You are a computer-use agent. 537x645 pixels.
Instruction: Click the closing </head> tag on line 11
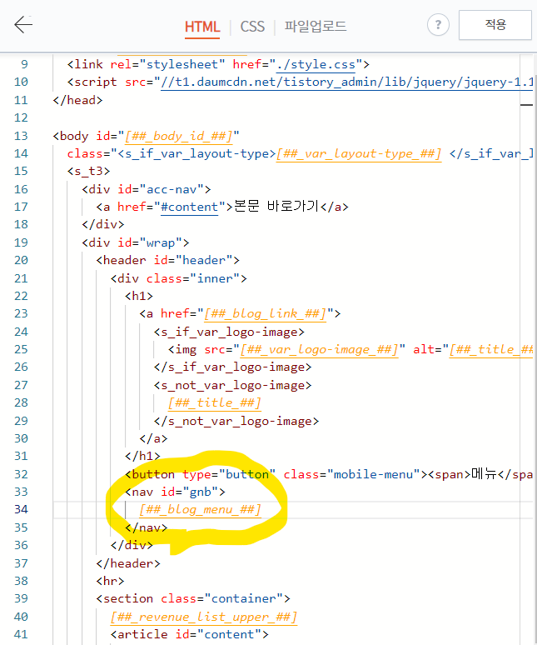(x=77, y=100)
